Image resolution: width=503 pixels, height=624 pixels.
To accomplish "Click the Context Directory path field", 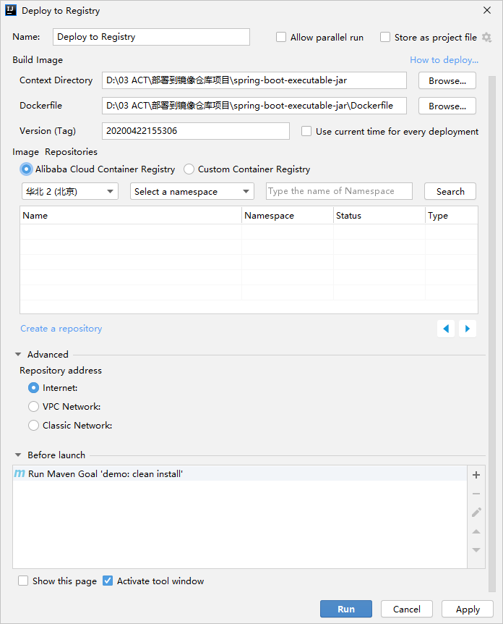I will pos(254,80).
